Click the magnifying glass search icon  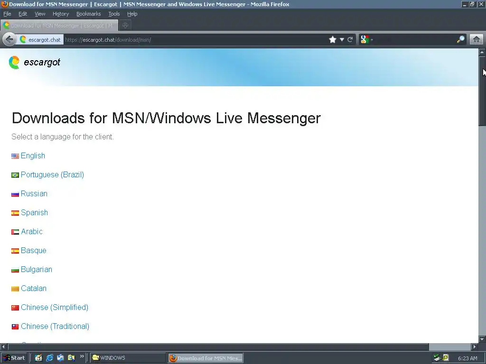click(x=460, y=40)
